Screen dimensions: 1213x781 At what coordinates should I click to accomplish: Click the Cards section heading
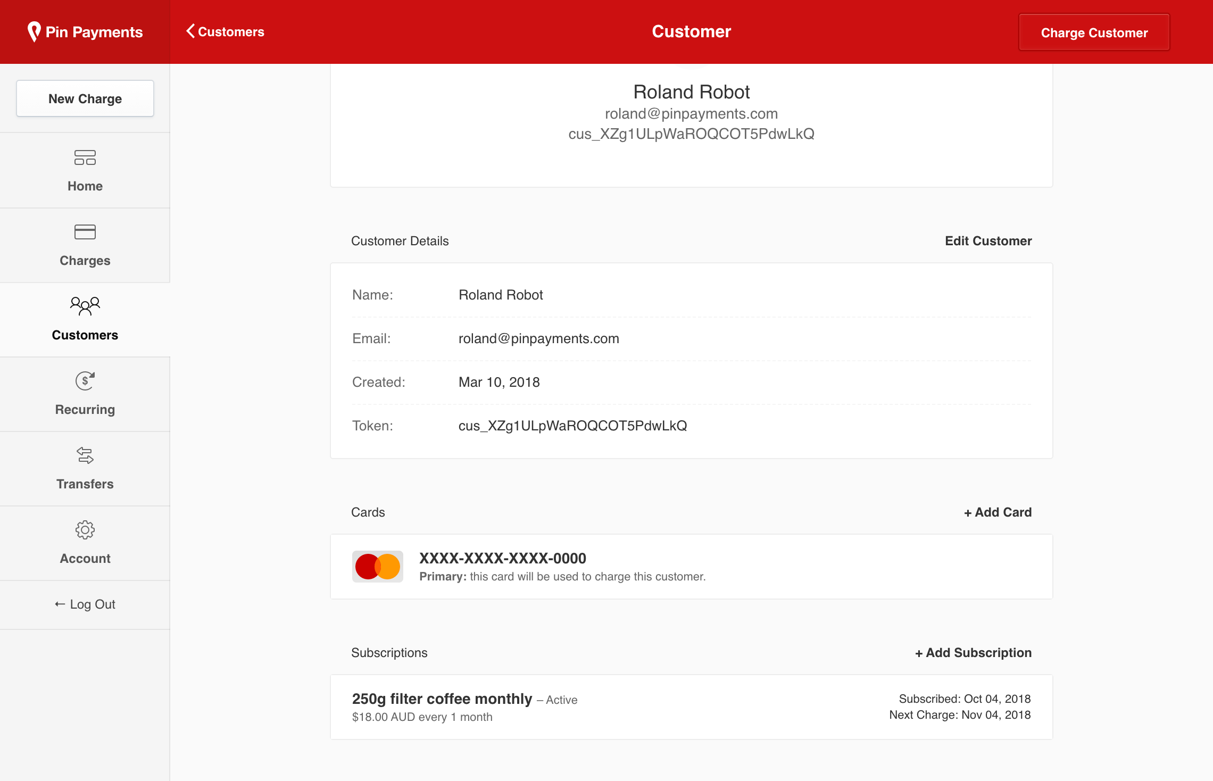click(368, 512)
